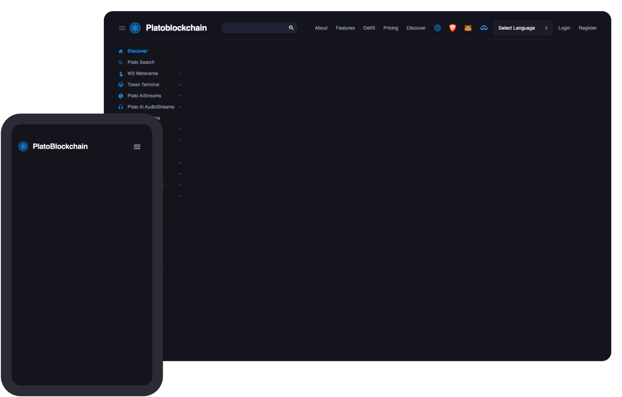
Task: Expand the Plato AiStreams submenu arrow
Action: tap(180, 96)
